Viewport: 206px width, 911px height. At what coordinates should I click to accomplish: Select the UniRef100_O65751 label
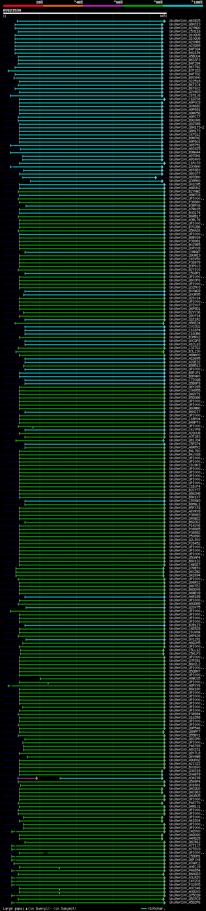pyautogui.click(x=184, y=145)
